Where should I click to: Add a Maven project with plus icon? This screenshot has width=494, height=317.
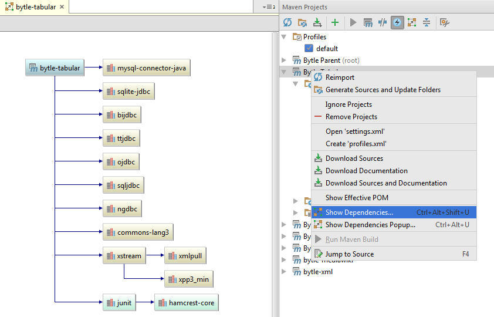coord(335,22)
